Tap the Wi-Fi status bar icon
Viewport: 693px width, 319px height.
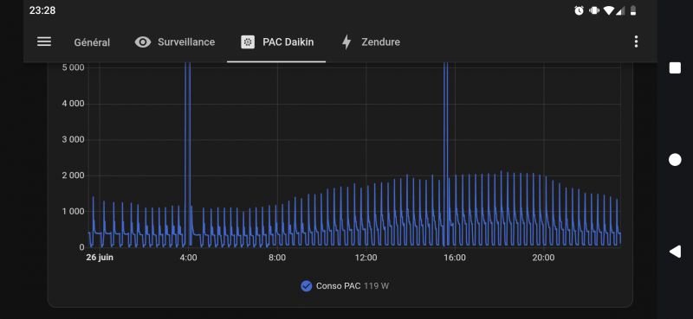coord(609,10)
